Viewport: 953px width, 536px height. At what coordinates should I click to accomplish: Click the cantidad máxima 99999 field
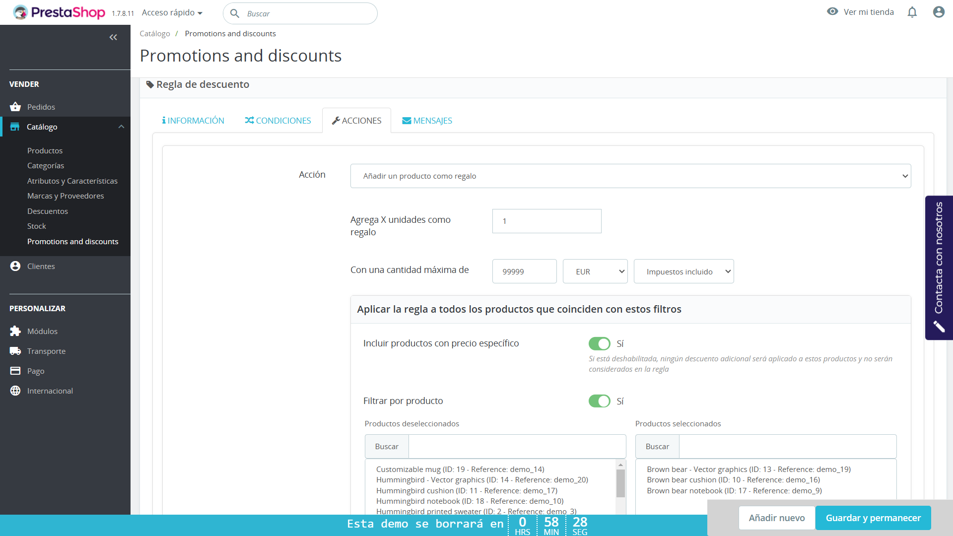tap(524, 271)
